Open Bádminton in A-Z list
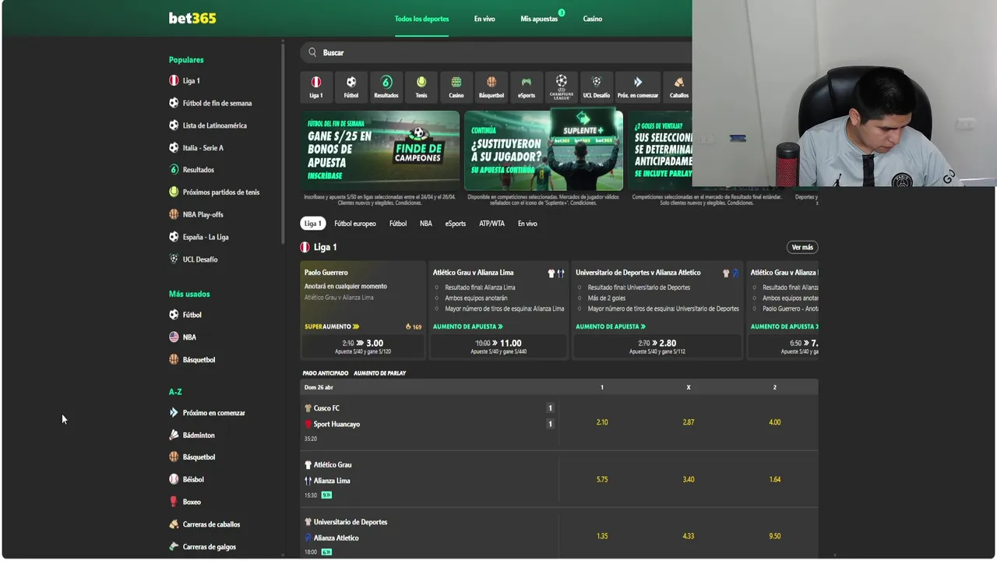 192,436
